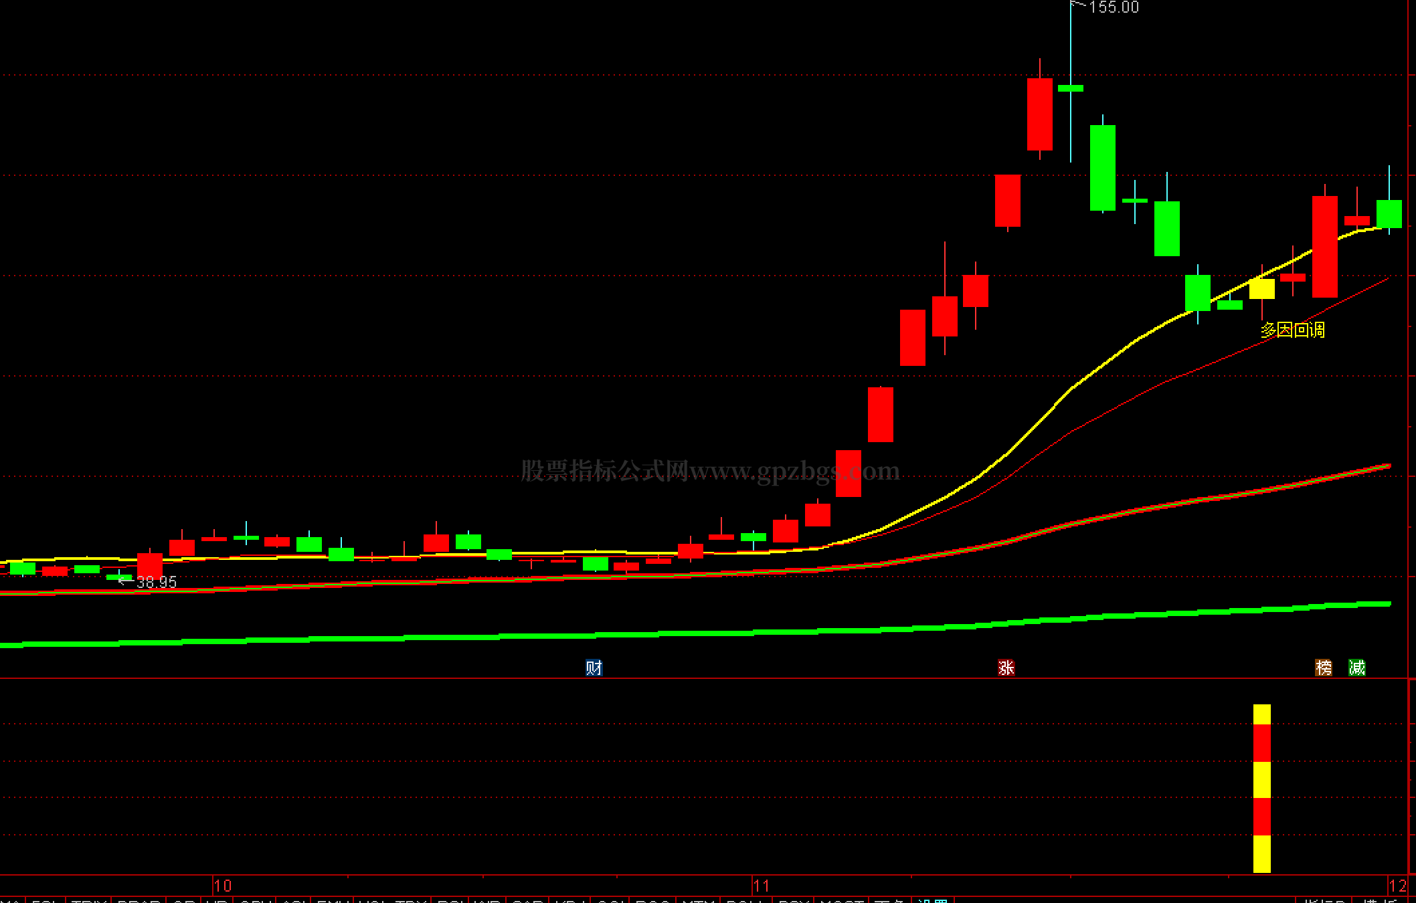The width and height of the screenshot is (1416, 903).
Task: Open the cyan 设置 settings tab
Action: tap(933, 900)
